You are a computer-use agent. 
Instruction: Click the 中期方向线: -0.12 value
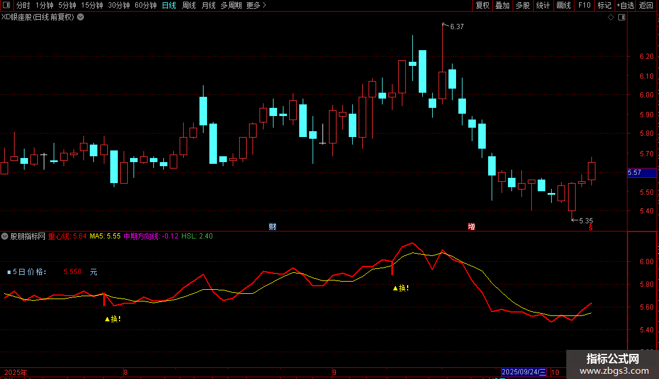click(x=151, y=236)
